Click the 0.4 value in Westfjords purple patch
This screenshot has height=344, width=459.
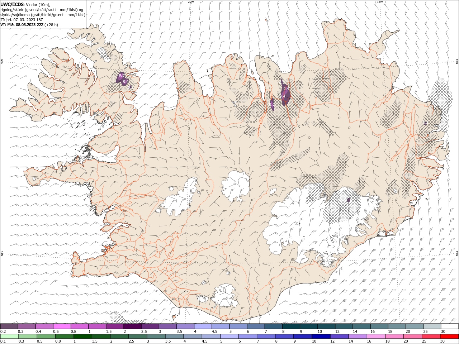(x=126, y=81)
